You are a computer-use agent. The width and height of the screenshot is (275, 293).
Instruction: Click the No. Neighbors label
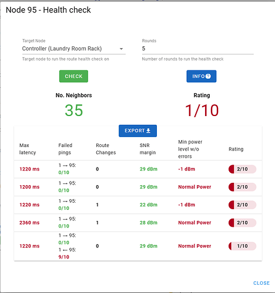click(73, 96)
